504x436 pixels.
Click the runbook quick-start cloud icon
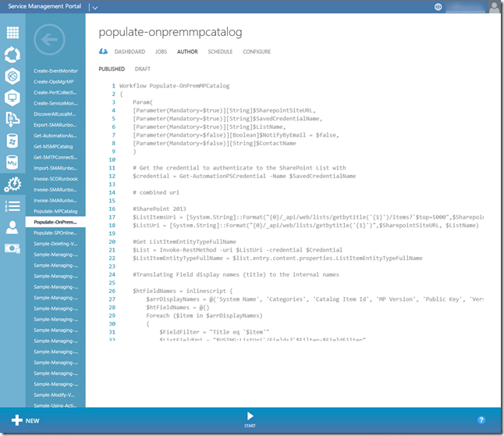click(103, 52)
